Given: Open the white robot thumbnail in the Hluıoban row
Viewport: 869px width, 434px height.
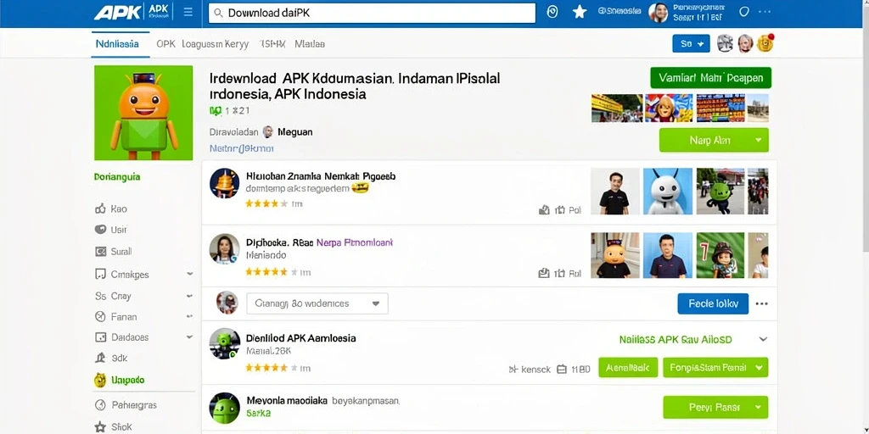Looking at the screenshot, I should coord(667,191).
